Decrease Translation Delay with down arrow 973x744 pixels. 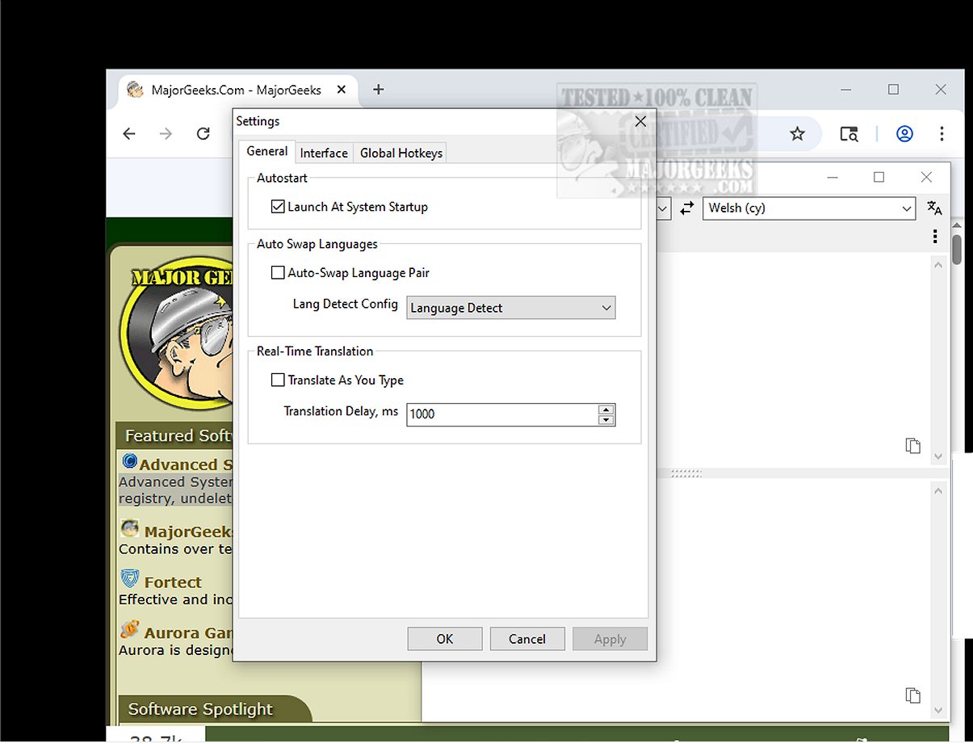(606, 420)
